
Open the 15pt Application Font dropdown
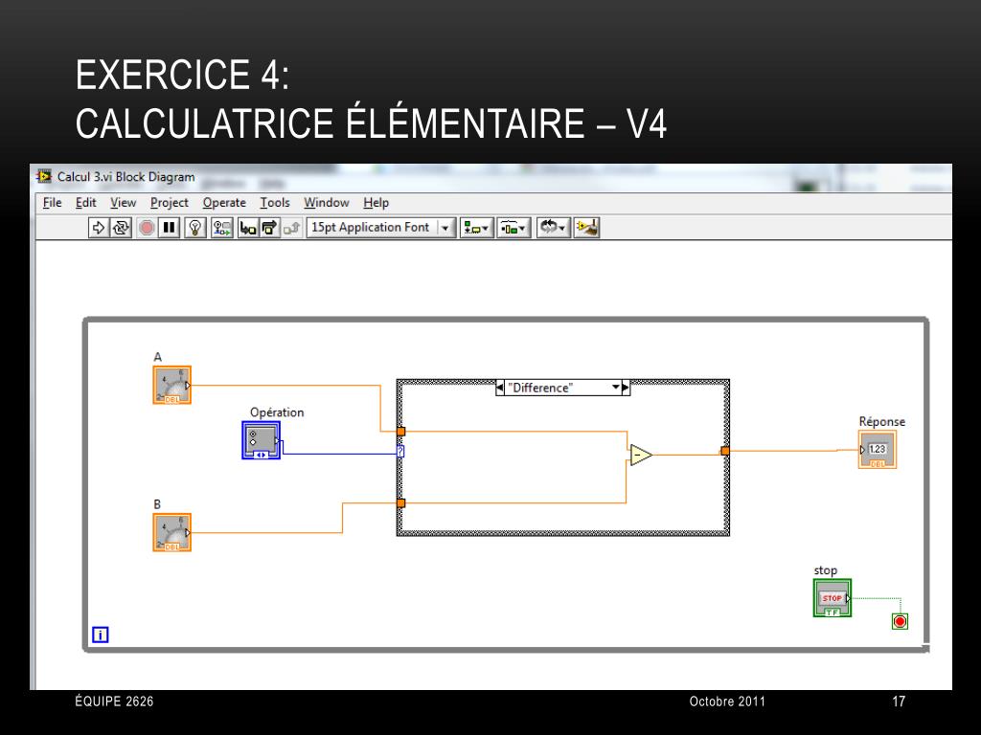(381, 228)
